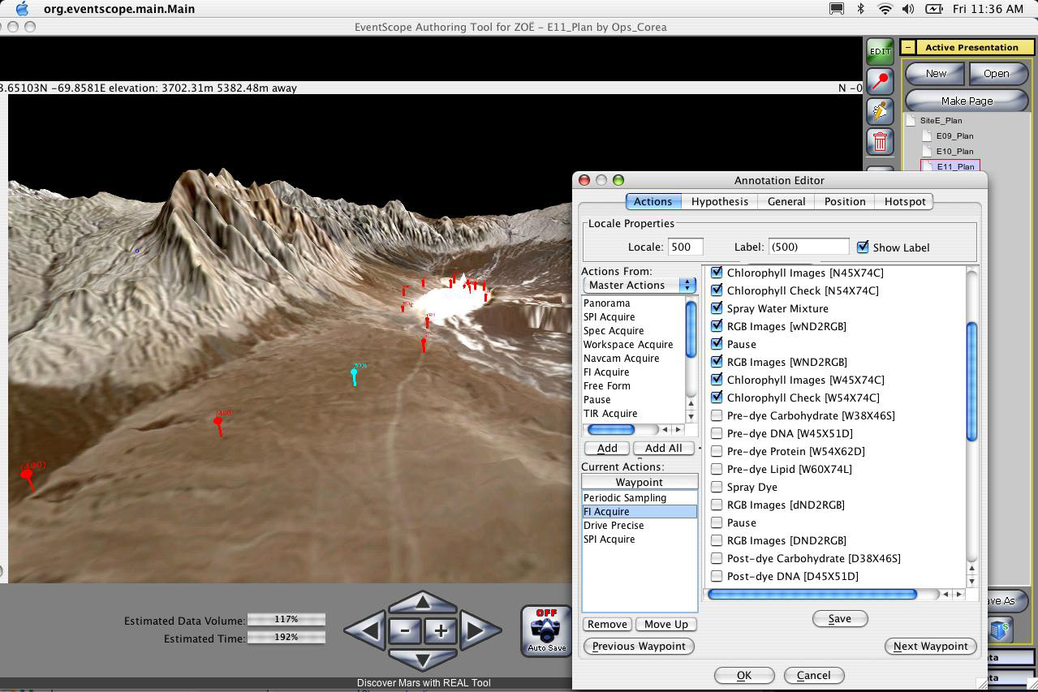Screen dimensions: 1038x692
Task: Click the Actions From list vertical scrollbar thumb
Action: click(691, 329)
